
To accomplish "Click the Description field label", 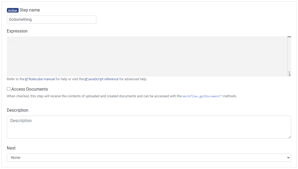I will 18,110.
